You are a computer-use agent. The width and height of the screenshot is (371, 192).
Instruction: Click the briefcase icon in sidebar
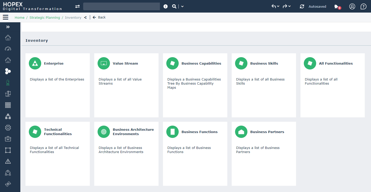(8, 139)
